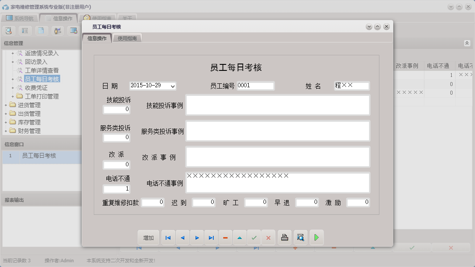The image size is (475, 267).
Task: Open the print function via printer icon
Action: point(284,237)
